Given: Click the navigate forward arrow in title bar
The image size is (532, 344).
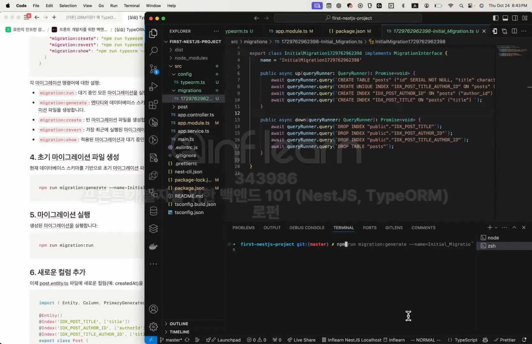Looking at the screenshot, I should tap(266, 18).
